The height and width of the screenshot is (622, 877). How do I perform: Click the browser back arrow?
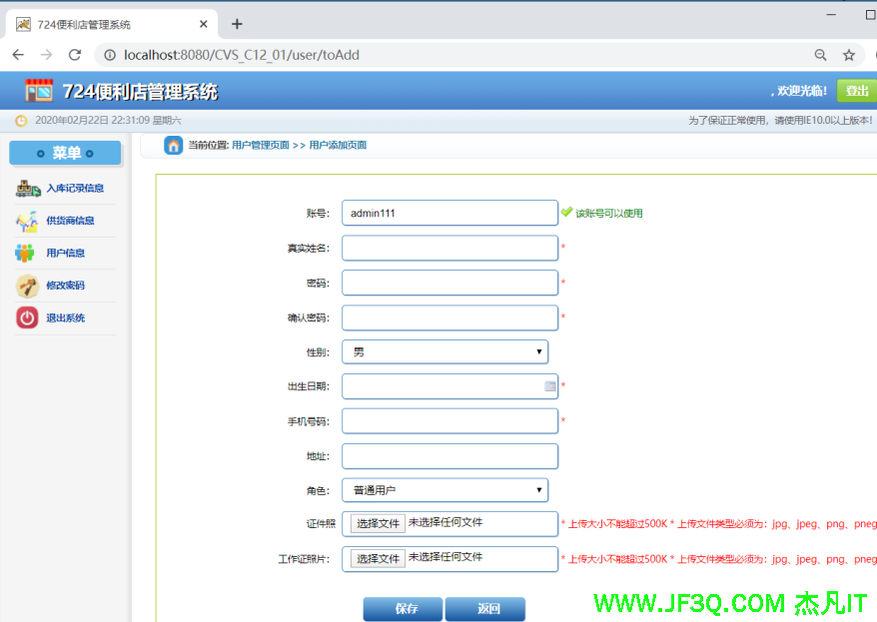tap(18, 55)
